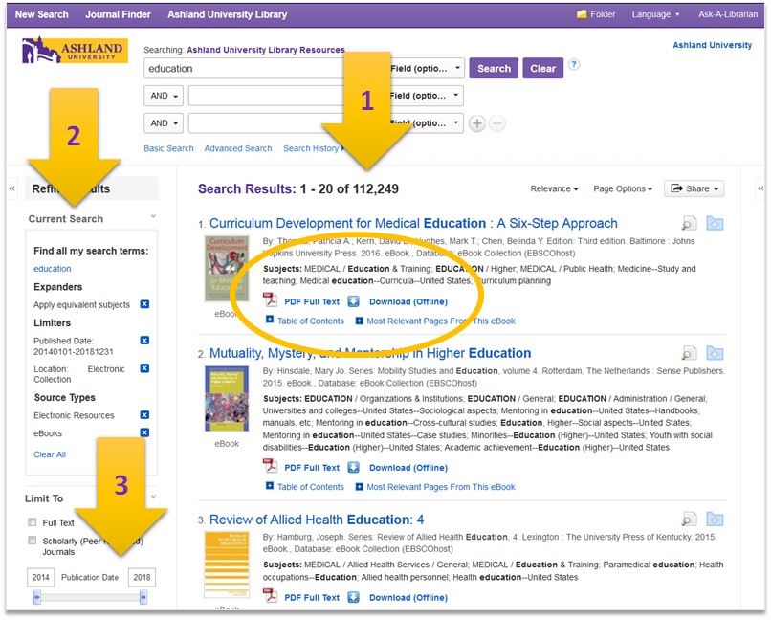Expand Table of Contents for Mutuality, Mystery
Viewport: 771px width, 620px height.
click(305, 487)
